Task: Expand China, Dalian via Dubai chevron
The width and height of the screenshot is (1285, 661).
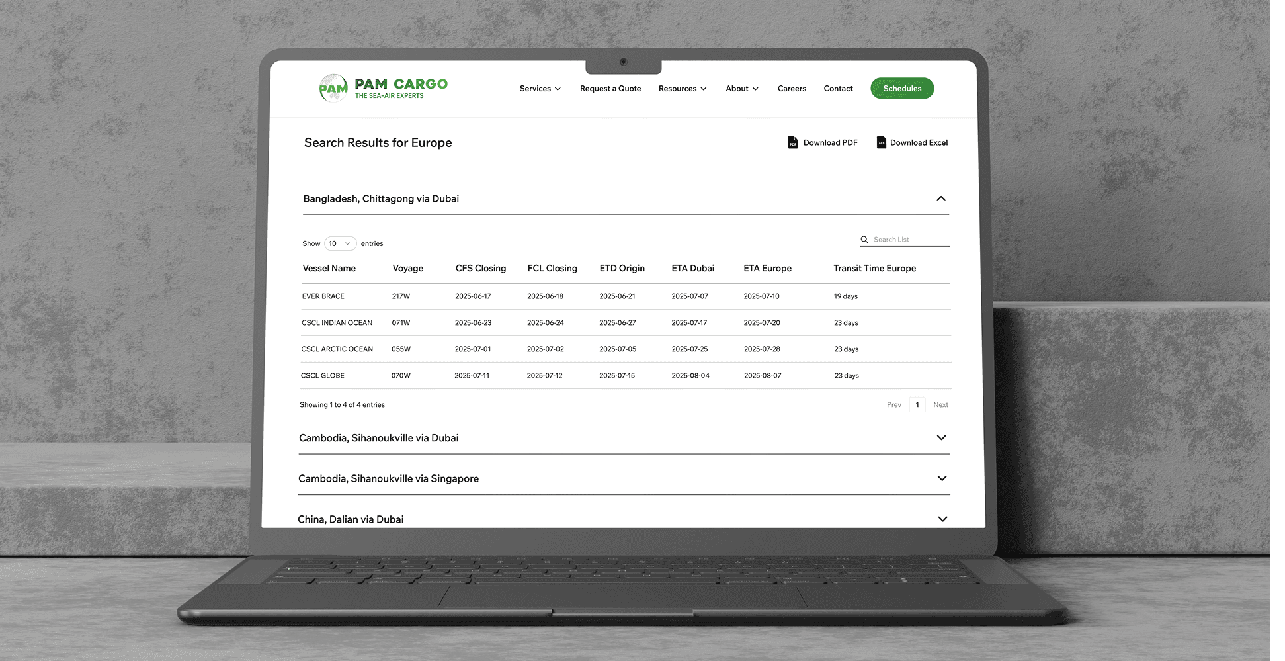Action: pyautogui.click(x=942, y=519)
